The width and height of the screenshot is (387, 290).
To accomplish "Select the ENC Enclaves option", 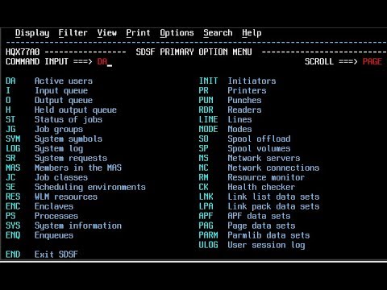I will coord(40,206).
